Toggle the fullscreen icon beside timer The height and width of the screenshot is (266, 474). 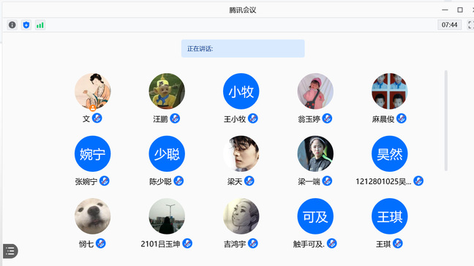[470, 25]
